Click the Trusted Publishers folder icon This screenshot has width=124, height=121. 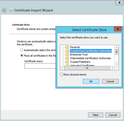(x=67, y=62)
